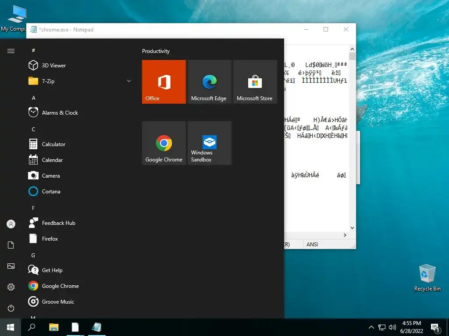
Task: Expand the Start menu hamburger button
Action: [x=11, y=51]
